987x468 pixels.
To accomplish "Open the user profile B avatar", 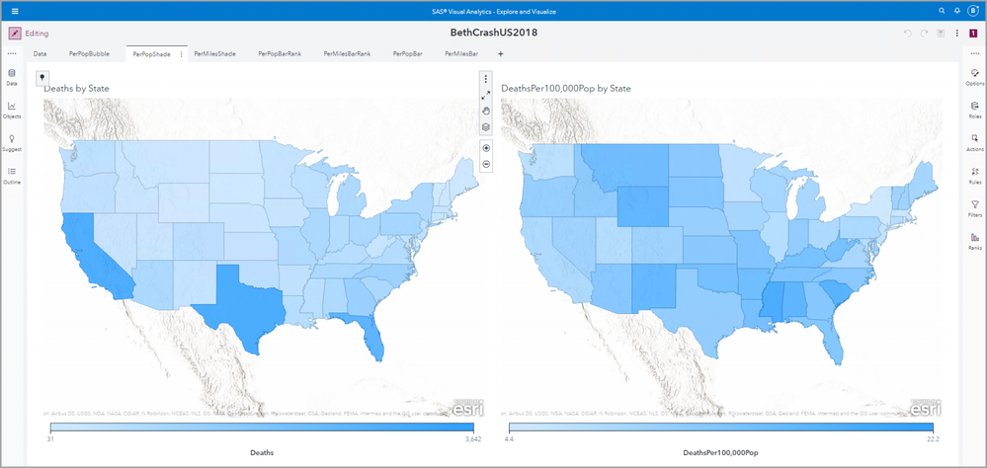I will click(x=972, y=11).
